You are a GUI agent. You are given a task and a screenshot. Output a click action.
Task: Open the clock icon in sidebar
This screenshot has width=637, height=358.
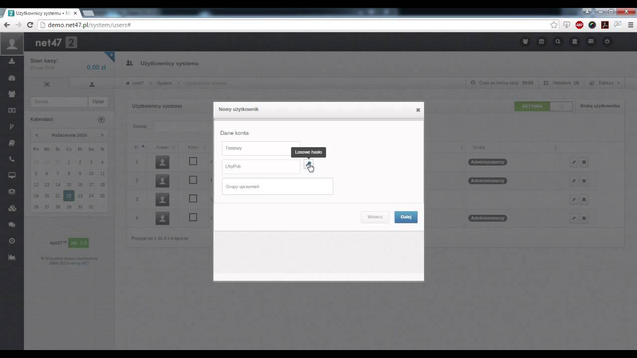click(12, 241)
